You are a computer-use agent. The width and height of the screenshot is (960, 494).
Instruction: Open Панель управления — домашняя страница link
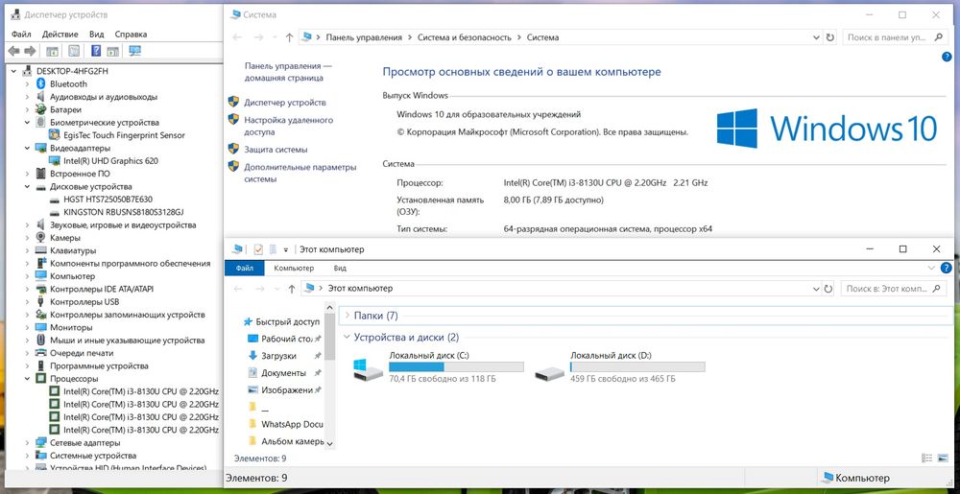(x=288, y=72)
